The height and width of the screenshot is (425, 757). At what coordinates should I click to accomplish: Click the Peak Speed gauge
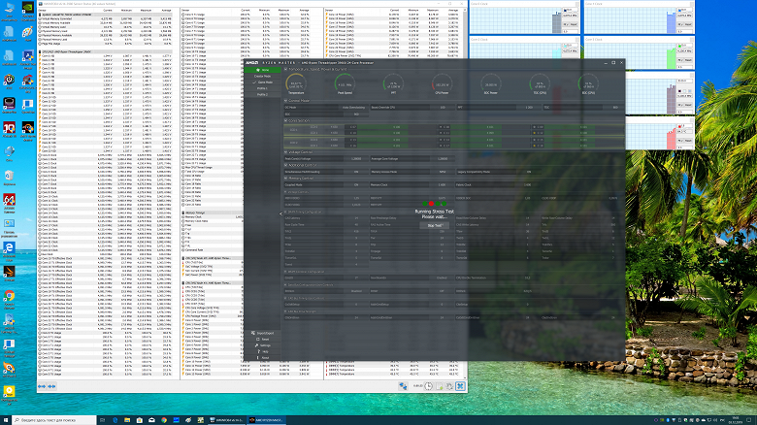(345, 83)
